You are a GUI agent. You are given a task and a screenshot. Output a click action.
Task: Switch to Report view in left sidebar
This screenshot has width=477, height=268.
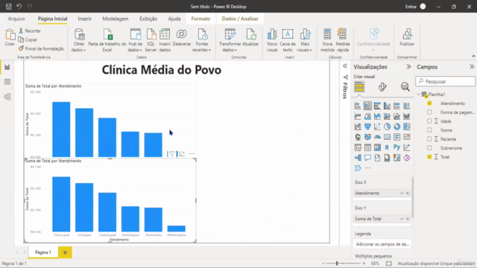point(7,67)
